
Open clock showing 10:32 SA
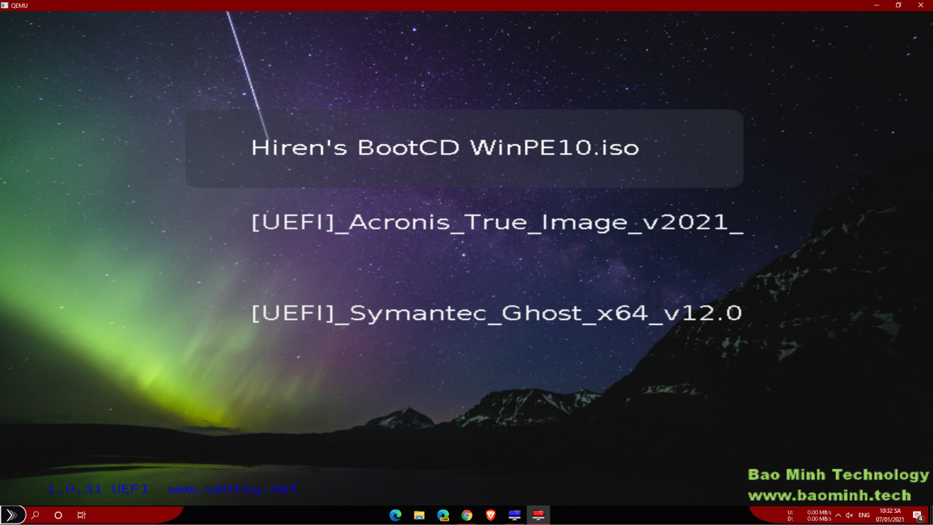(x=890, y=515)
